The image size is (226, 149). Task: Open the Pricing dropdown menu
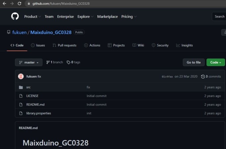pyautogui.click(x=129, y=17)
